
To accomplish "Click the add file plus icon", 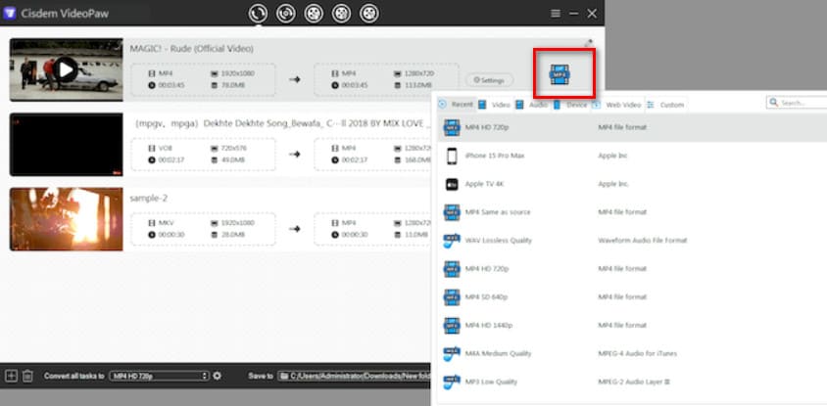I will (11, 376).
